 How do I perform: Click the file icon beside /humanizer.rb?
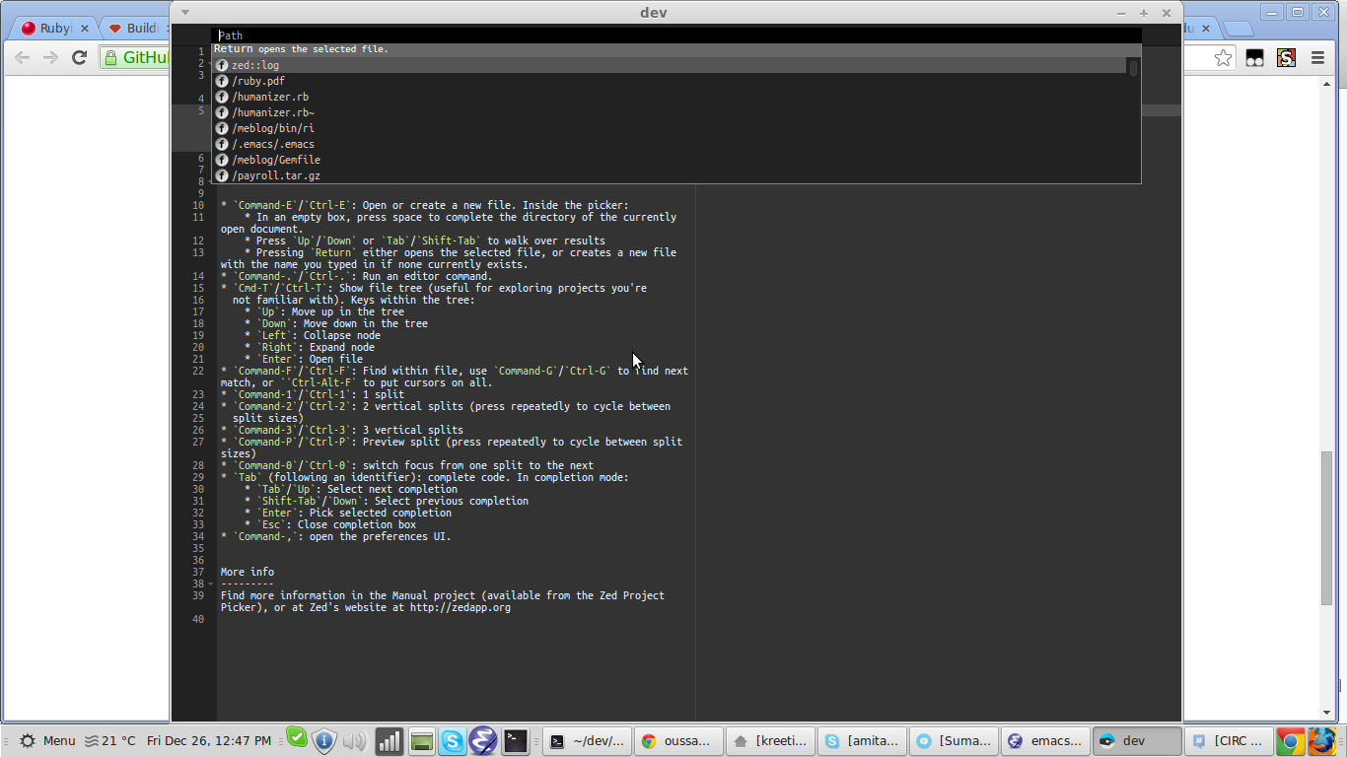(x=222, y=97)
